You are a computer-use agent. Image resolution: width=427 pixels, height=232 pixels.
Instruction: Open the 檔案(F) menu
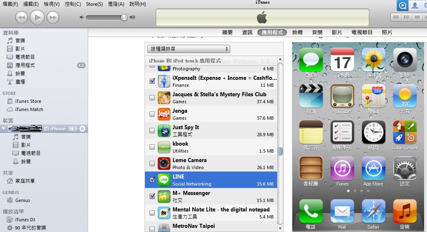(x=10, y=4)
